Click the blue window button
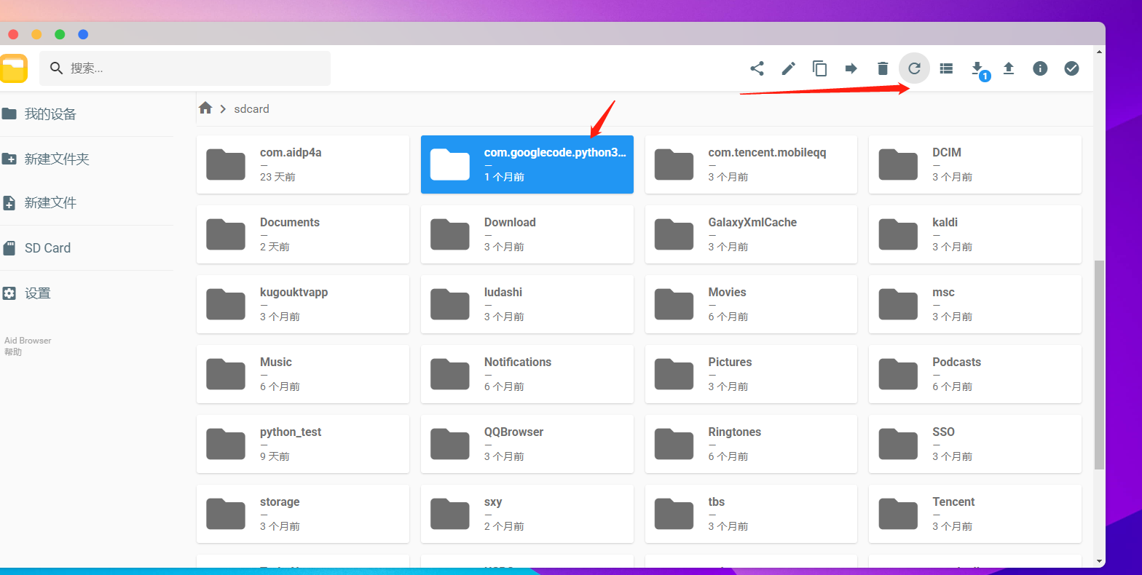1142x575 pixels. tap(83, 34)
